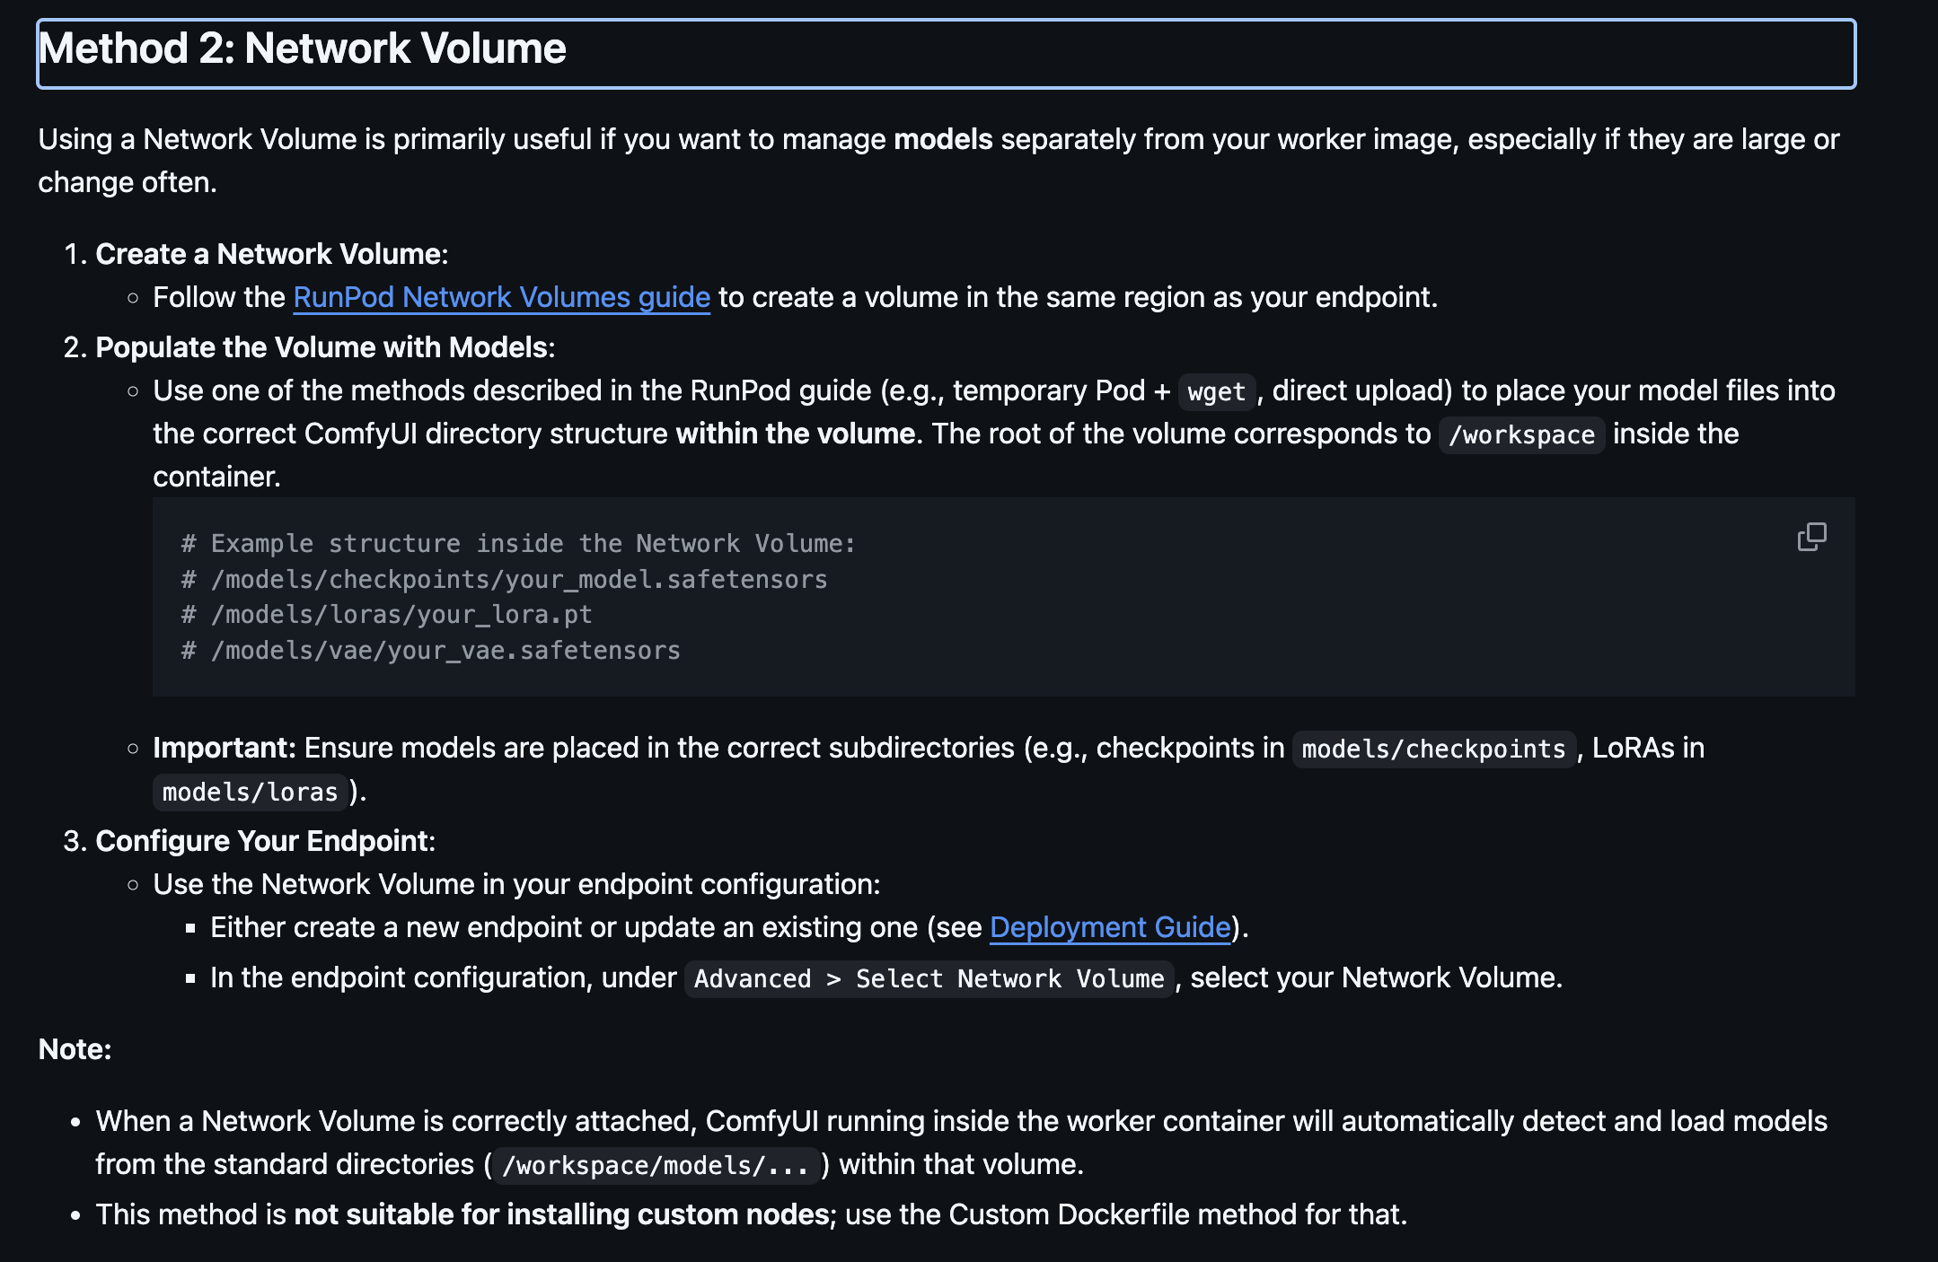
Task: Click the Create a Network Volume step title
Action: tap(271, 254)
